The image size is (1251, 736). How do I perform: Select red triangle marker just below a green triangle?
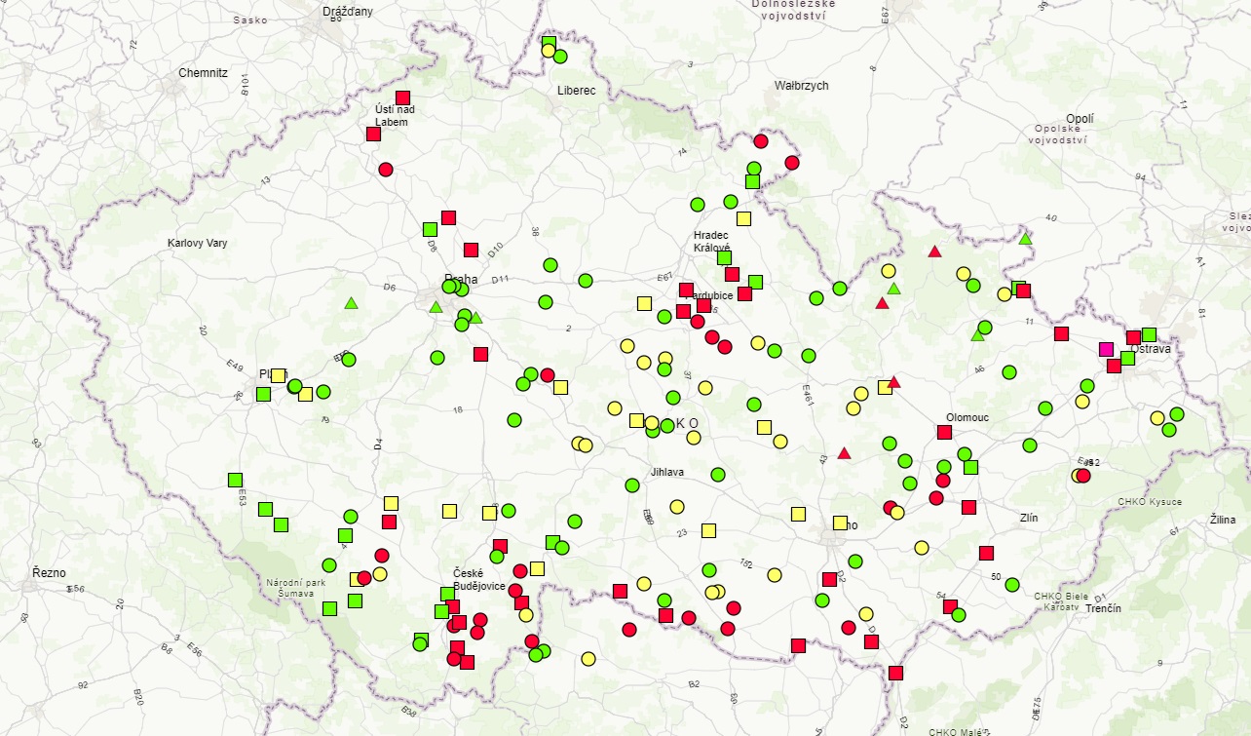(882, 303)
